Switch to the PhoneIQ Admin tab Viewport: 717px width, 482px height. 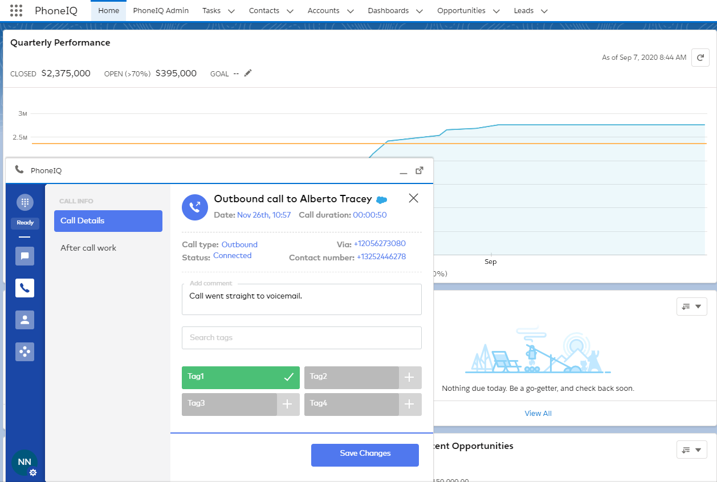click(x=161, y=11)
